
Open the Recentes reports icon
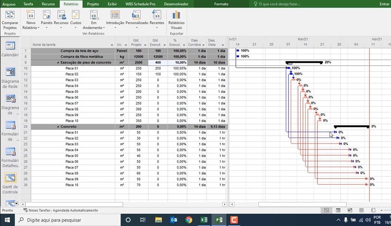[157, 20]
